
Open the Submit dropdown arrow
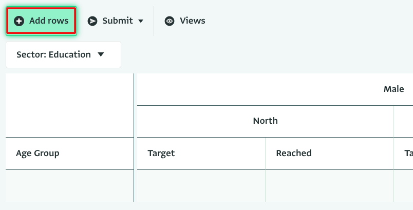141,21
